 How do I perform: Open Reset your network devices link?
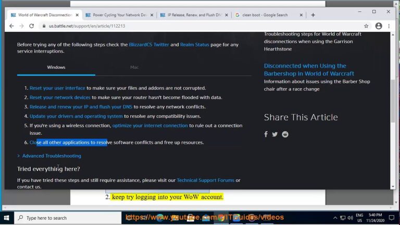coord(60,97)
